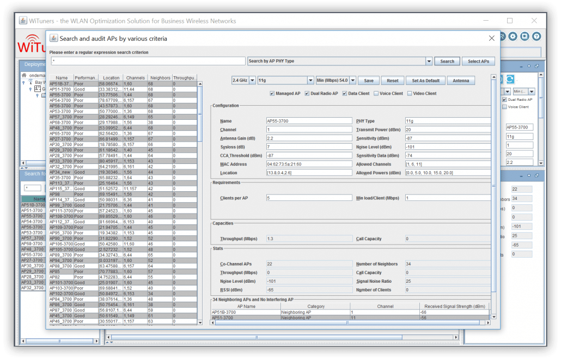Click the Clients per AP field

(309, 198)
